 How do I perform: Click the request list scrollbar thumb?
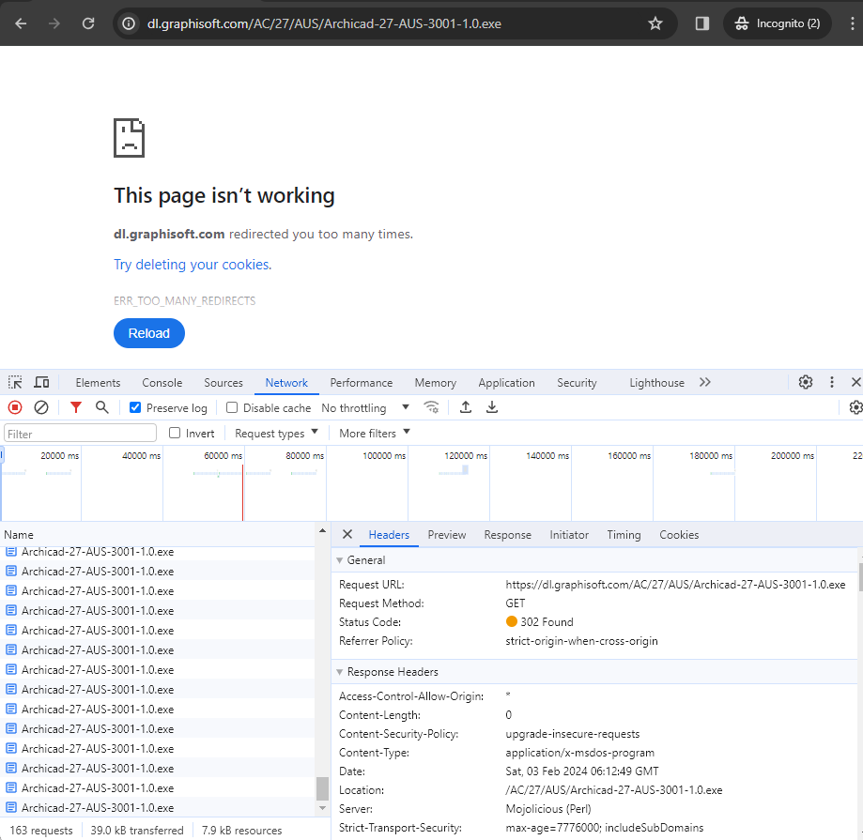click(x=322, y=788)
